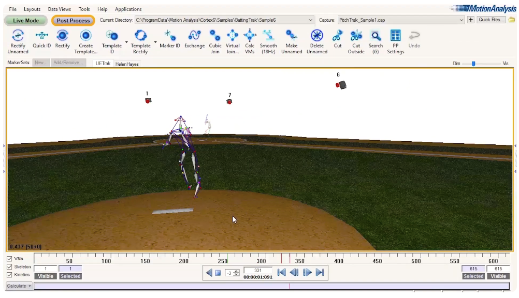The width and height of the screenshot is (519, 298).
Task: Select the Template ID tool
Action: tap(112, 39)
